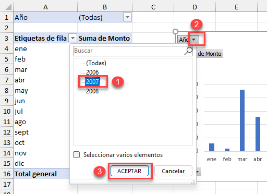Screen dimensions: 267x194
Task: Click the 'mar' chart axis label
Action: point(242,159)
